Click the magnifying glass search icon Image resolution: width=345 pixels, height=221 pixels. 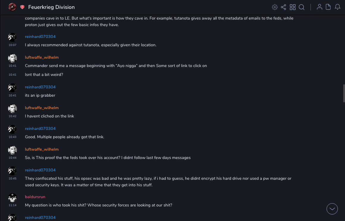pyautogui.click(x=302, y=7)
